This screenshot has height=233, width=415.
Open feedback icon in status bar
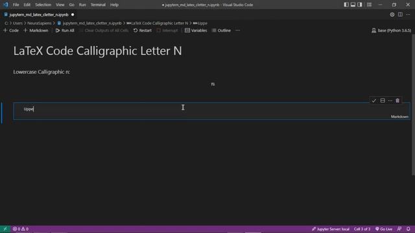pos(399,229)
